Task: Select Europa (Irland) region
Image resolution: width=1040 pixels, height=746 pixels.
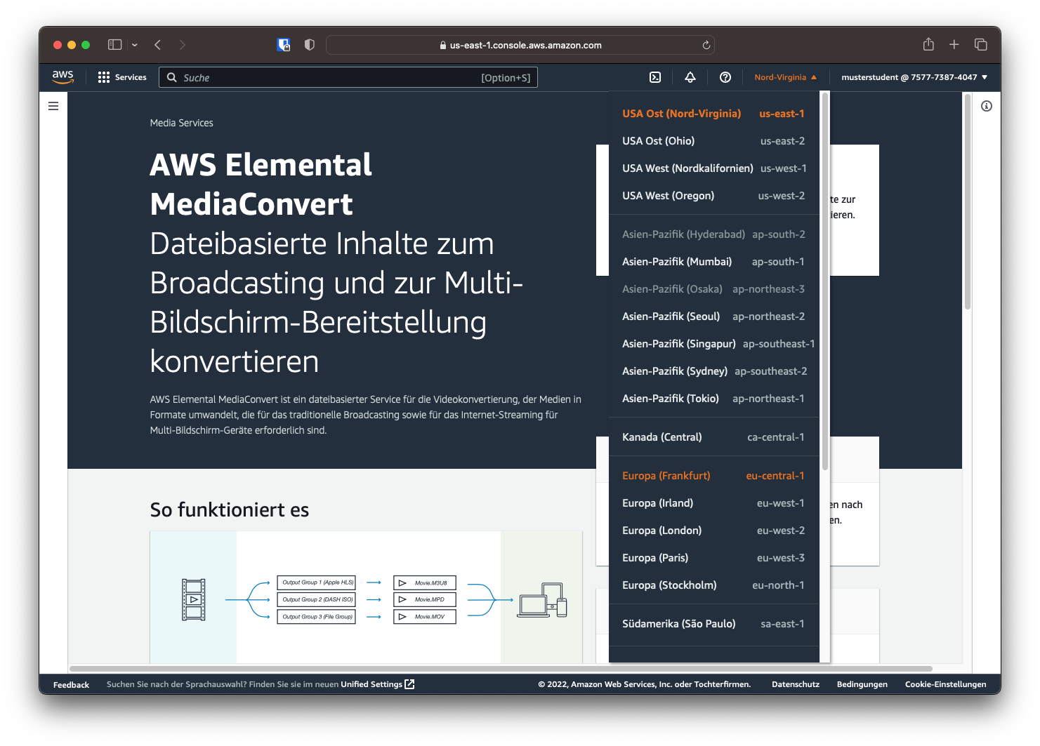Action: 713,503
